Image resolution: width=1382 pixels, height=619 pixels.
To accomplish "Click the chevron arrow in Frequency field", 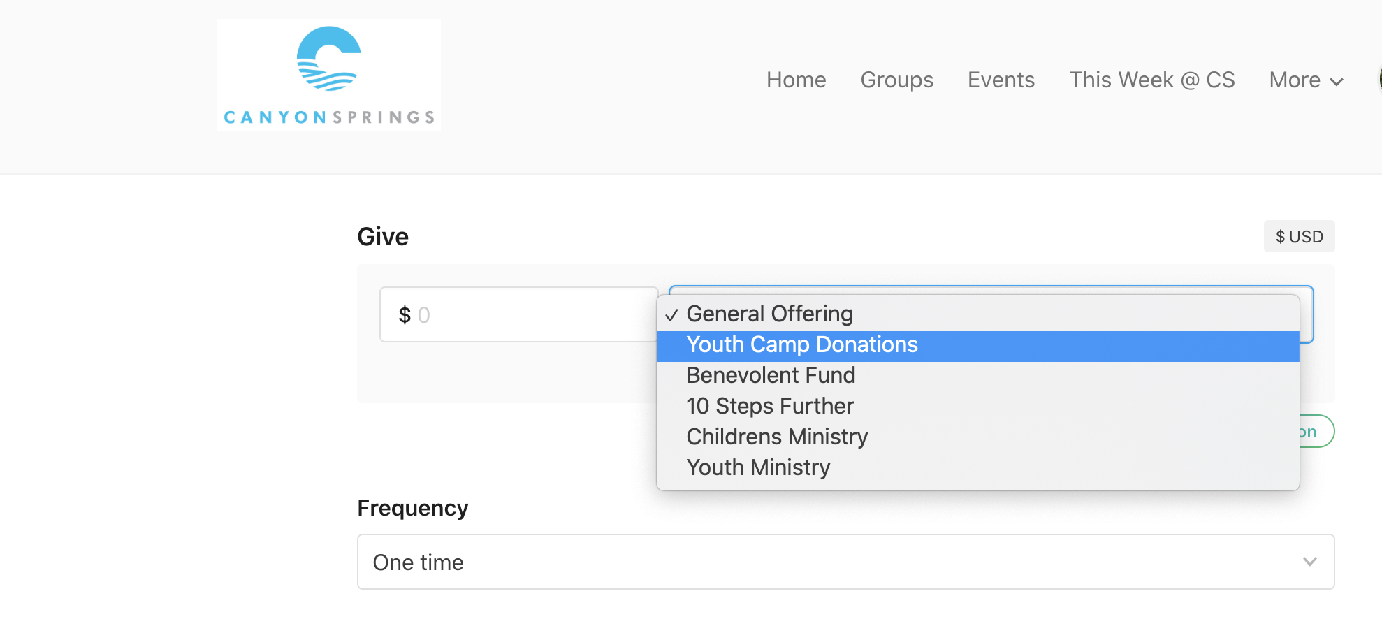I will click(1309, 562).
